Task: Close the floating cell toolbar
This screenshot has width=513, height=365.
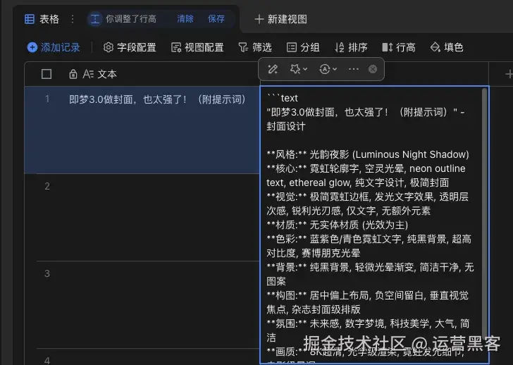Action: click(373, 69)
